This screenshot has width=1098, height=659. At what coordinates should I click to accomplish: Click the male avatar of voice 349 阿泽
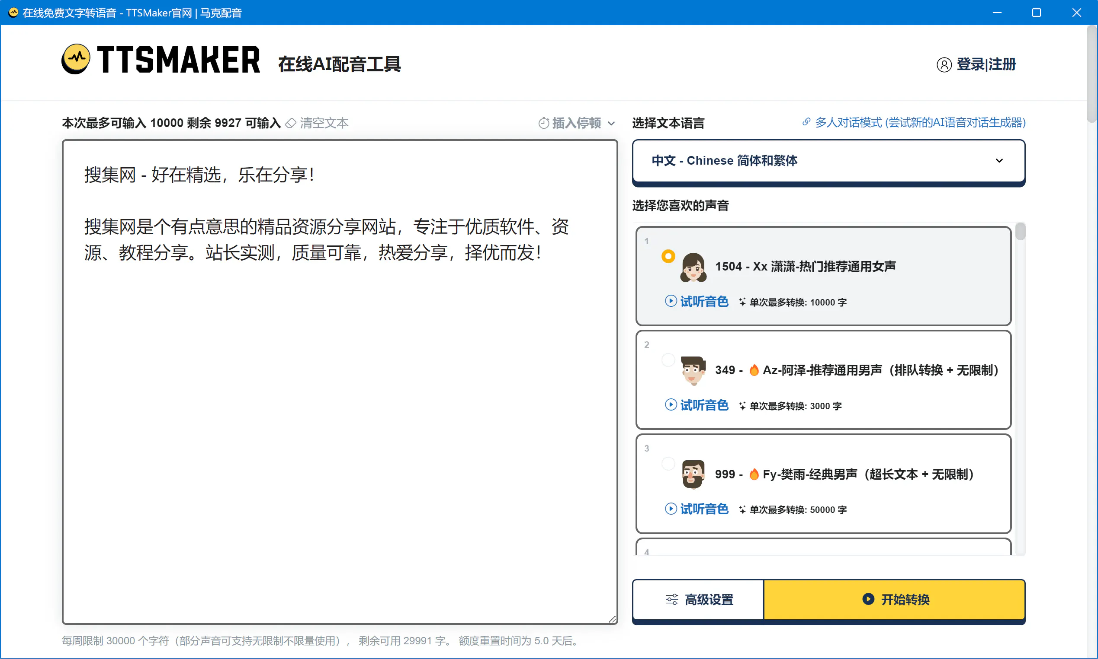(693, 371)
